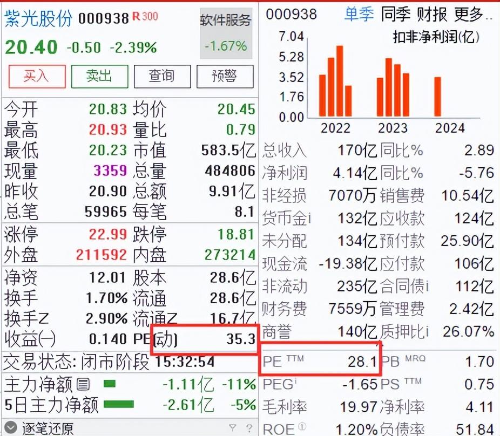Viewport: 500px width, 436px height.
Task: Click the 均价 value 20.45
Action: (237, 110)
